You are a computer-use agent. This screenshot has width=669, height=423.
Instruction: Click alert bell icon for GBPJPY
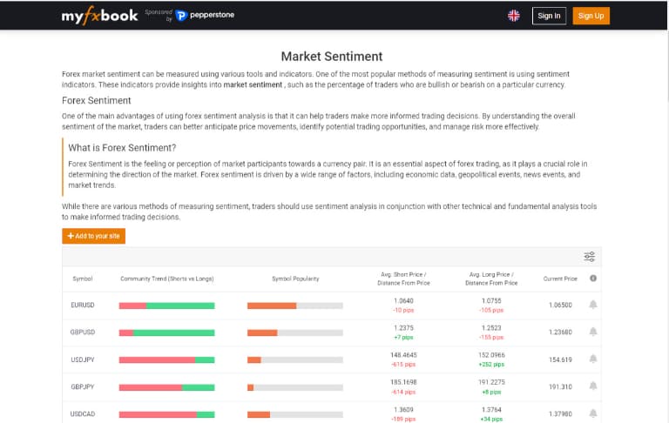(x=593, y=386)
